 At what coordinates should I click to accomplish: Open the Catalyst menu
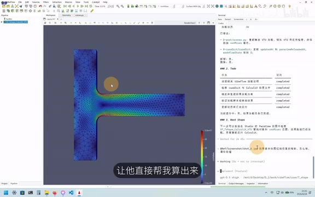pos(96,2)
